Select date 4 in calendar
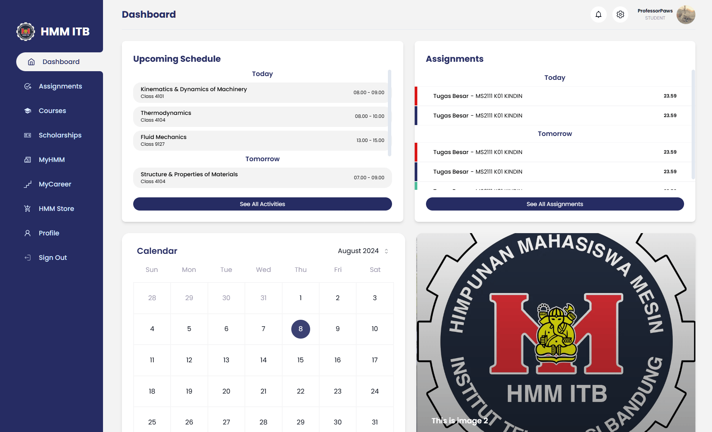 tap(152, 329)
